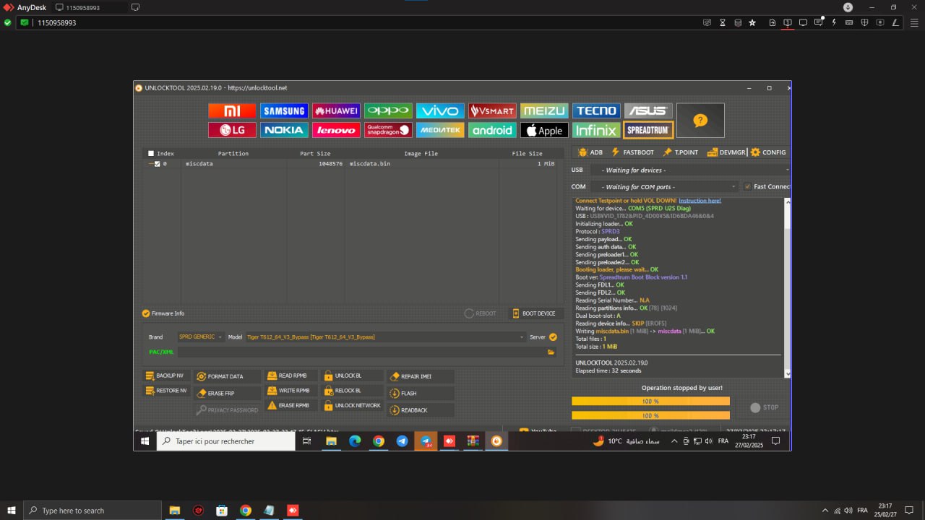925x520 pixels.
Task: Select the ASUS brand logo
Action: pyautogui.click(x=648, y=110)
